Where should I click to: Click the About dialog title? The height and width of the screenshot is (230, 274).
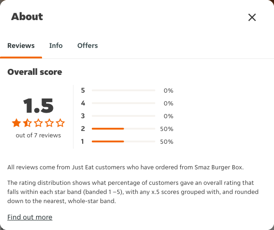(x=27, y=17)
